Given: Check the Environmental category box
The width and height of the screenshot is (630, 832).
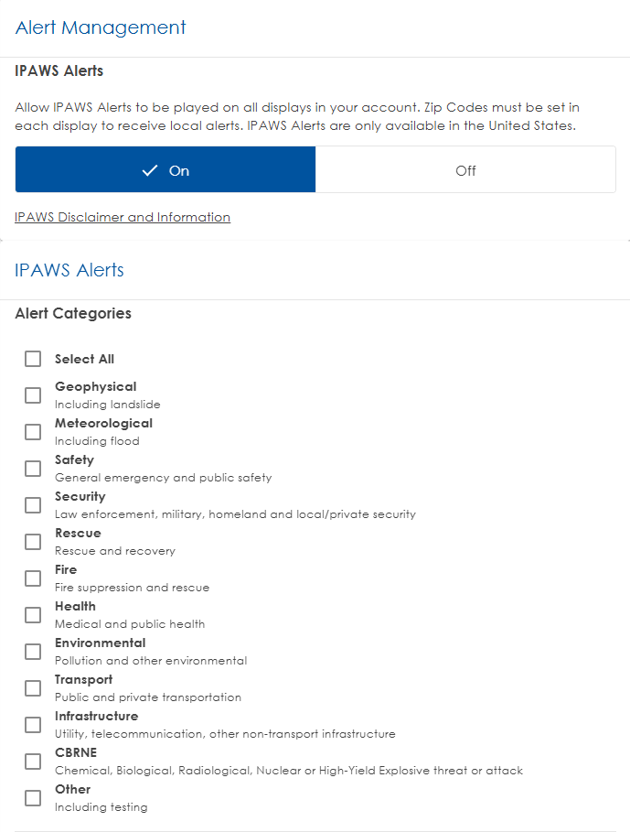Looking at the screenshot, I should point(33,652).
